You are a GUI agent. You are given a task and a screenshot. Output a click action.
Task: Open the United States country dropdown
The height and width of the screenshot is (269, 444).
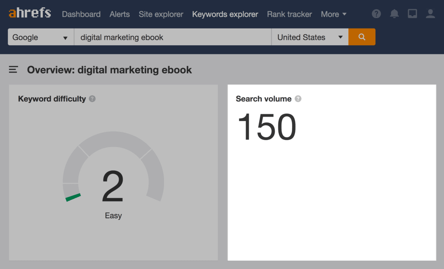point(310,37)
